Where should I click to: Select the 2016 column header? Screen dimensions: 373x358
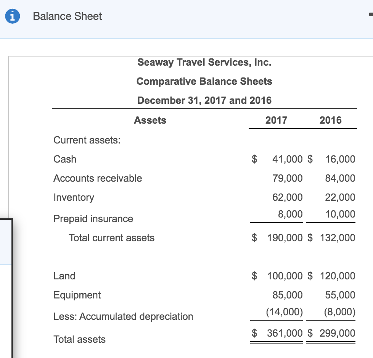(x=331, y=120)
